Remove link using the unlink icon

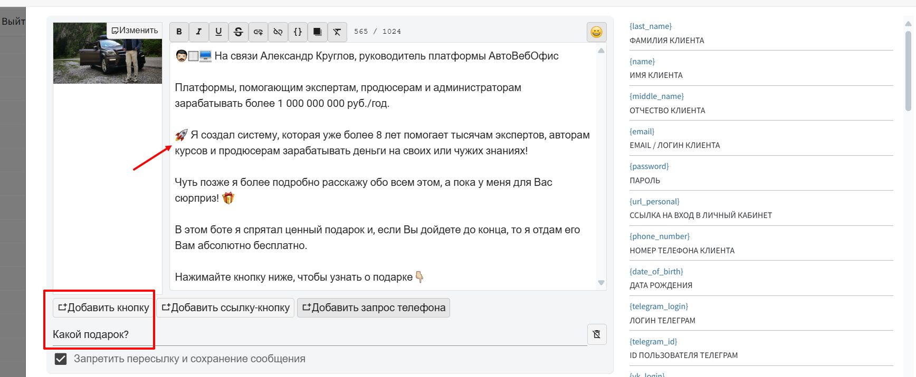[x=278, y=32]
